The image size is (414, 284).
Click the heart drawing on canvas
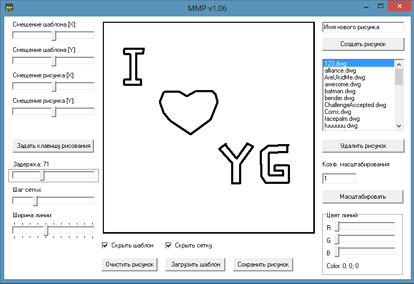click(x=189, y=112)
